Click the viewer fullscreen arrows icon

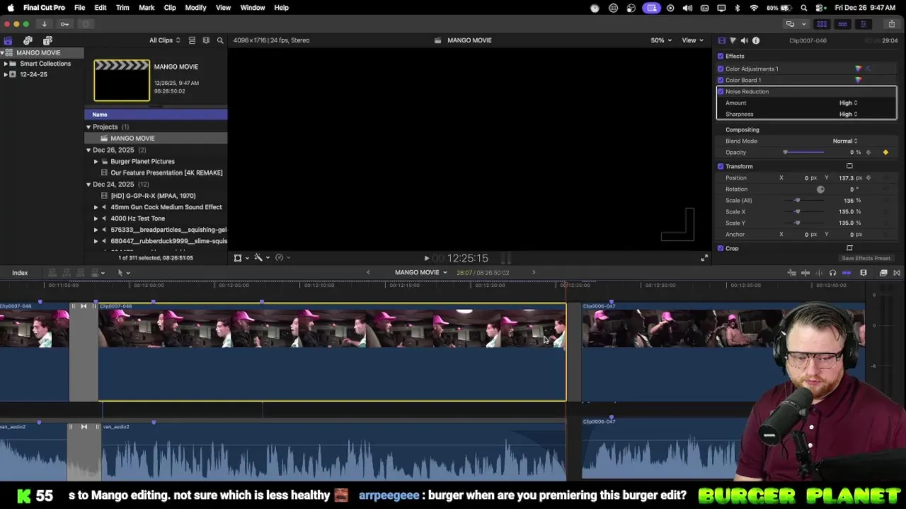point(704,258)
